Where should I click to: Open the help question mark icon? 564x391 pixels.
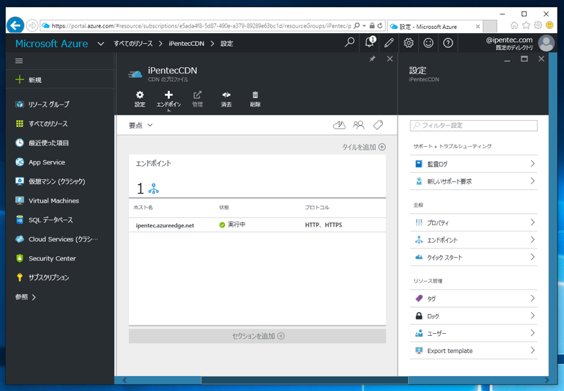[x=448, y=43]
